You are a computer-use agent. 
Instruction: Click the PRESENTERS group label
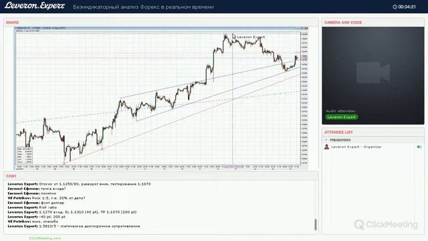(x=340, y=140)
